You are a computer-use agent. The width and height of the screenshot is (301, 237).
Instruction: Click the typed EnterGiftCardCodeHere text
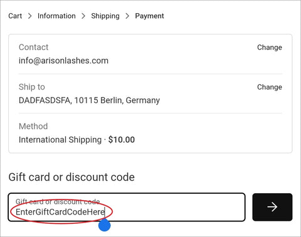(x=60, y=212)
